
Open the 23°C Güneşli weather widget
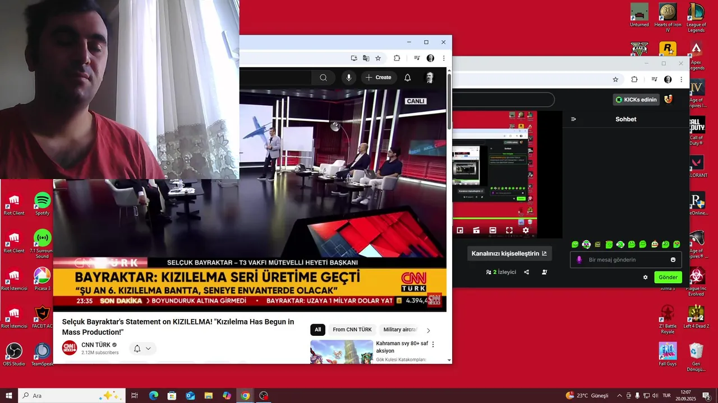[587, 396]
